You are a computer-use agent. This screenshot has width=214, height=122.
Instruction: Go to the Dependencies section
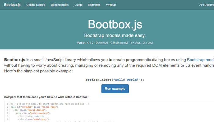60,5
